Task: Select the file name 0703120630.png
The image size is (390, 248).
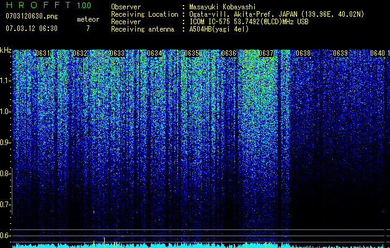Action: pyautogui.click(x=32, y=16)
